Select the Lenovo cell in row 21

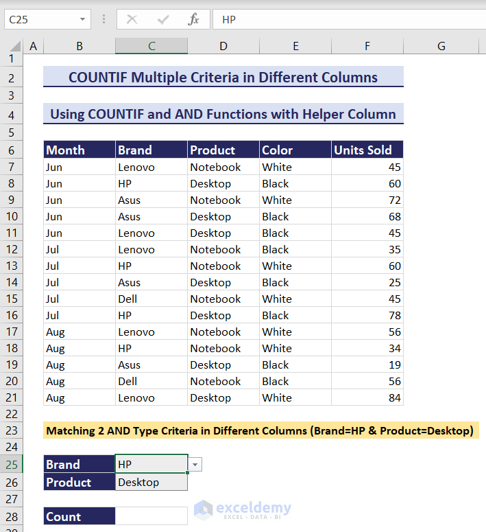pyautogui.click(x=151, y=397)
